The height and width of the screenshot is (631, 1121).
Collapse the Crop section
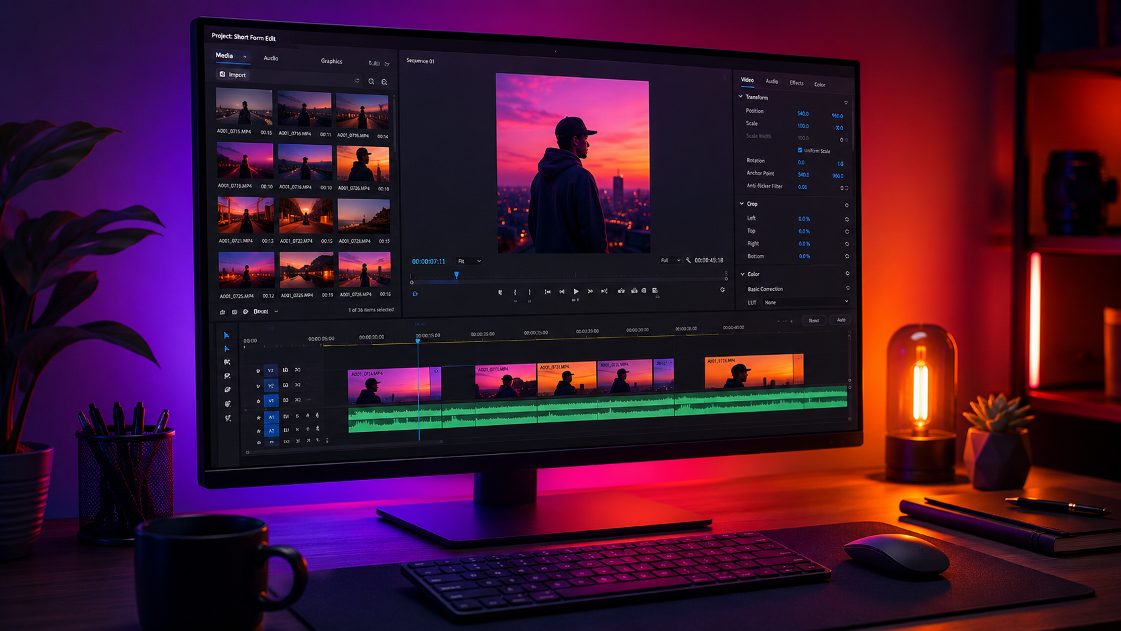[x=742, y=203]
